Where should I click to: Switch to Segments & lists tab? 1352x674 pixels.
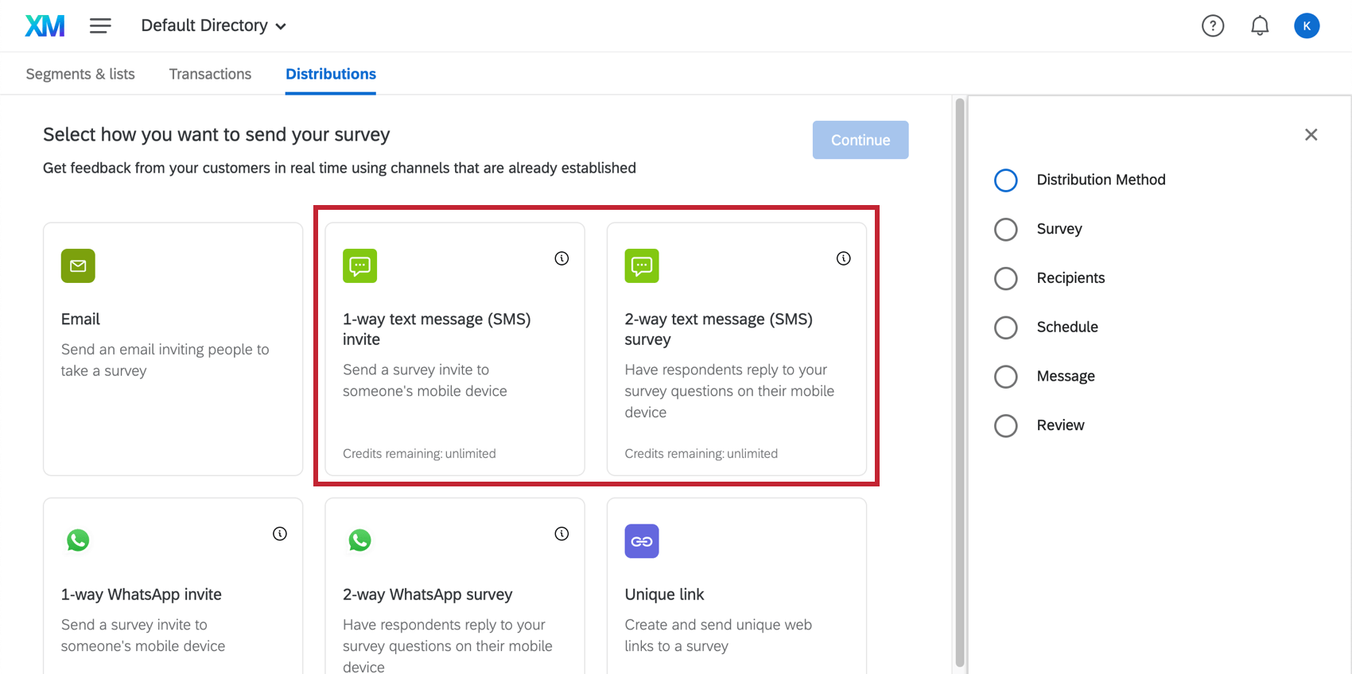(x=80, y=74)
